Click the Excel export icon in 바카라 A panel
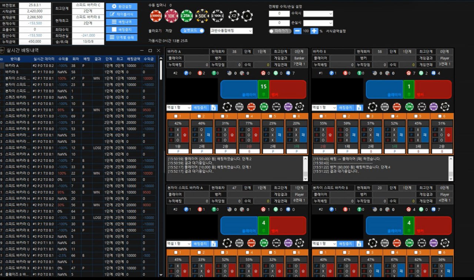Image resolution: width=474 pixels, height=280 pixels. point(214,108)
